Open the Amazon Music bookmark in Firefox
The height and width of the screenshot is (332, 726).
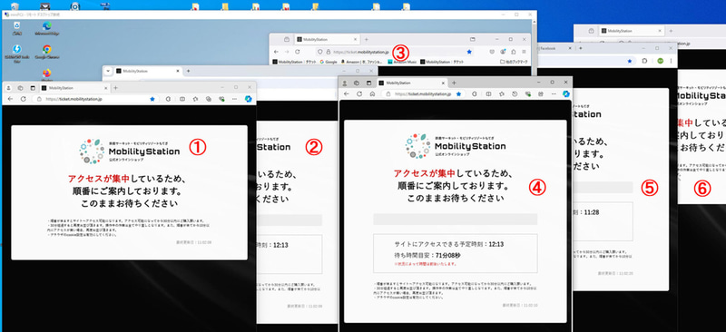(x=402, y=62)
